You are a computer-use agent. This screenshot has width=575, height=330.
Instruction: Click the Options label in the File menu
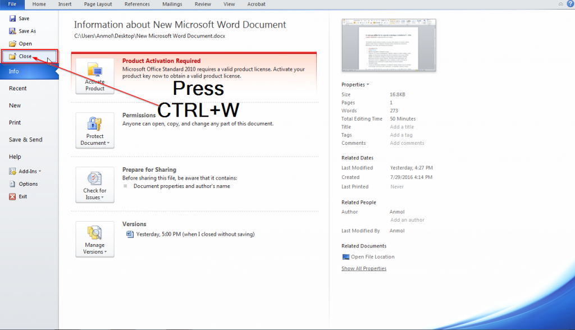(28, 184)
